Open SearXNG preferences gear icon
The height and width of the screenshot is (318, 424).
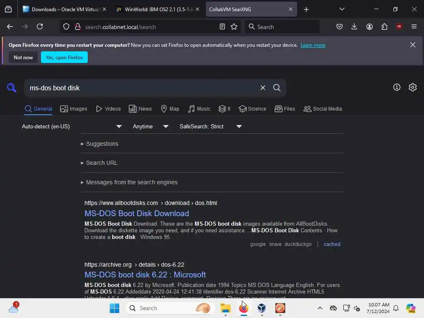413,87
